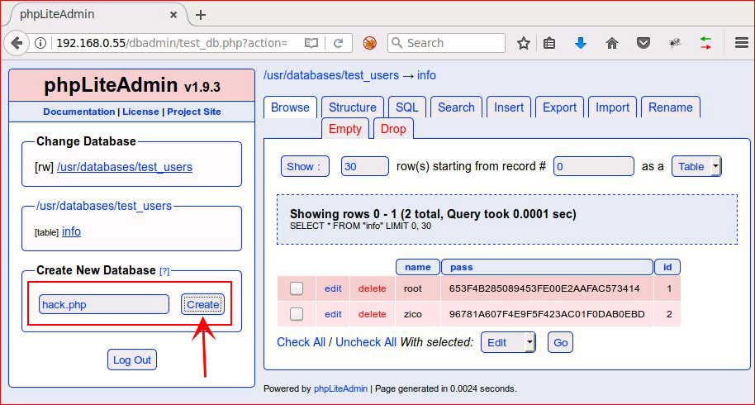Image resolution: width=755 pixels, height=405 pixels.
Task: Open a new browser tab
Action: click(201, 15)
